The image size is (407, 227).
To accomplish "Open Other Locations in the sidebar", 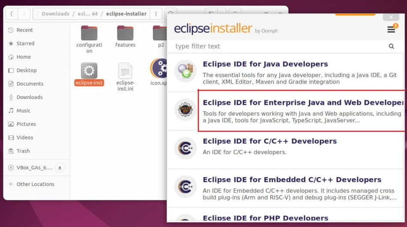I will 35,184.
